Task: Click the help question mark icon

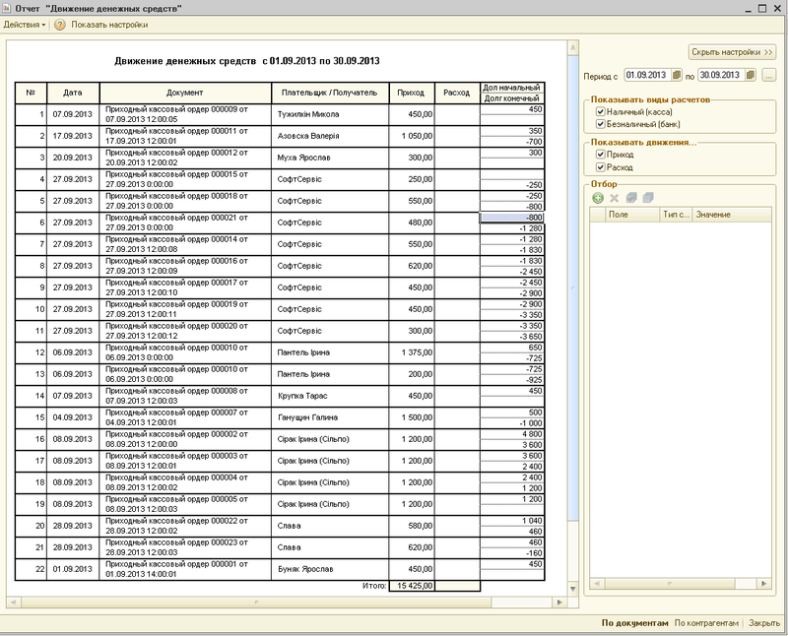Action: tap(60, 24)
